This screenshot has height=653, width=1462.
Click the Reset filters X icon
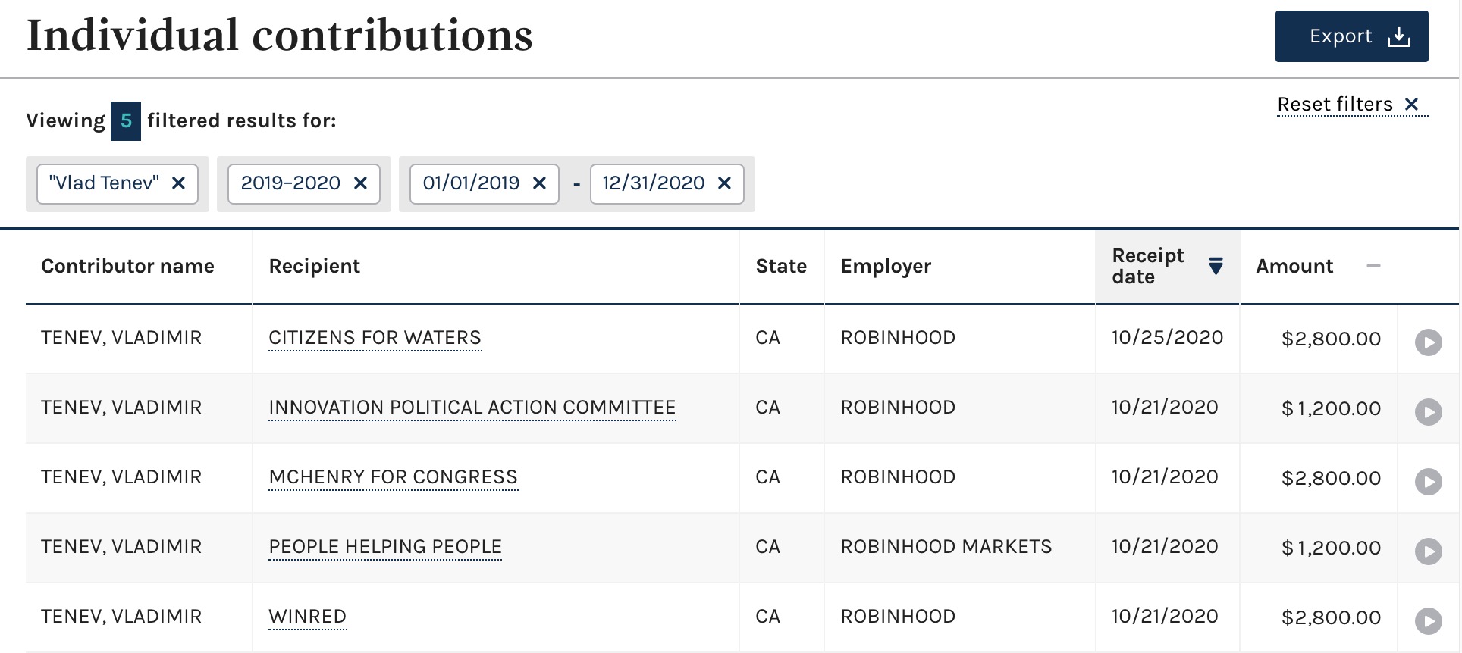[1411, 105]
